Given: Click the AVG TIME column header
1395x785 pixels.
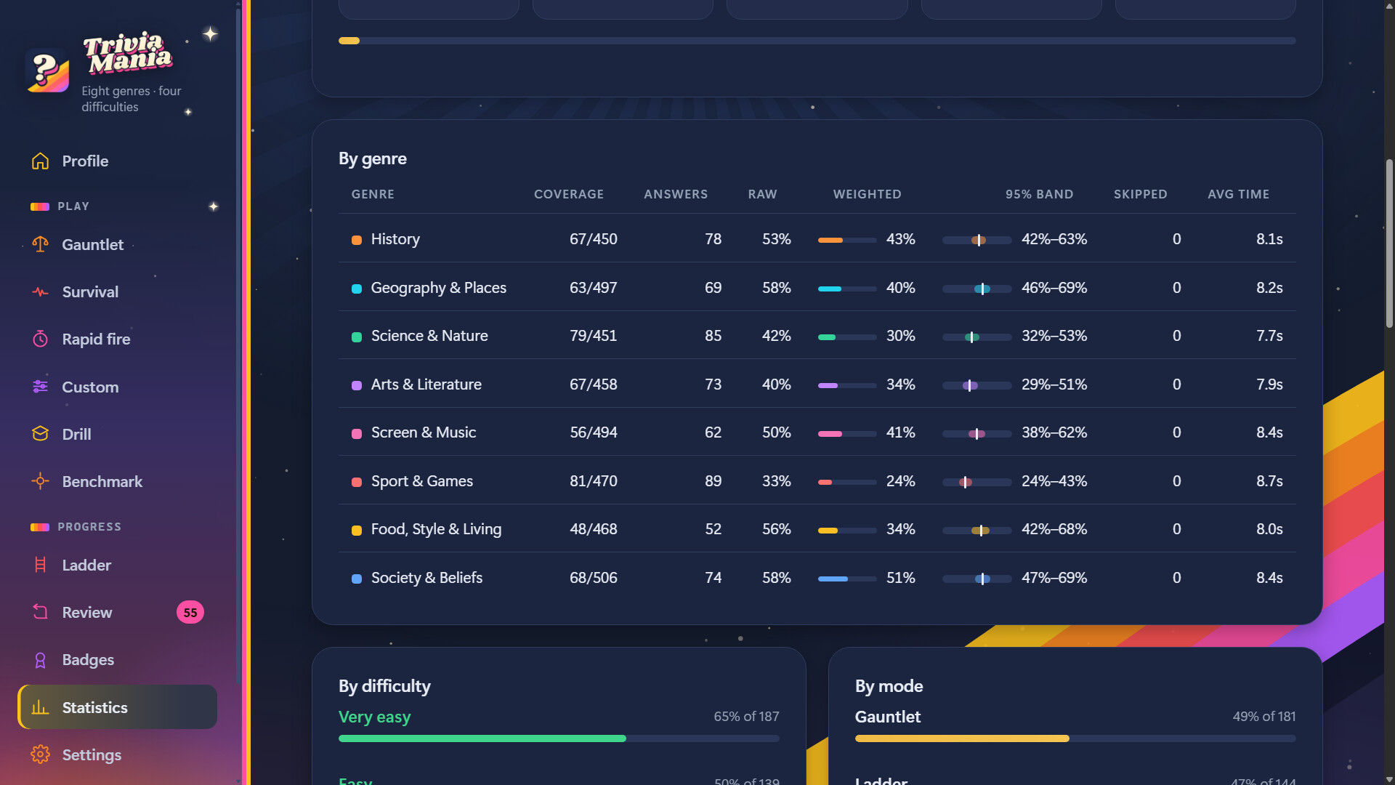Looking at the screenshot, I should (x=1238, y=194).
